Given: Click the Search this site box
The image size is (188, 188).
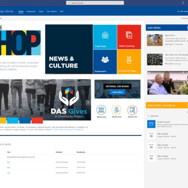Looking at the screenshot, I should click(x=95, y=3).
